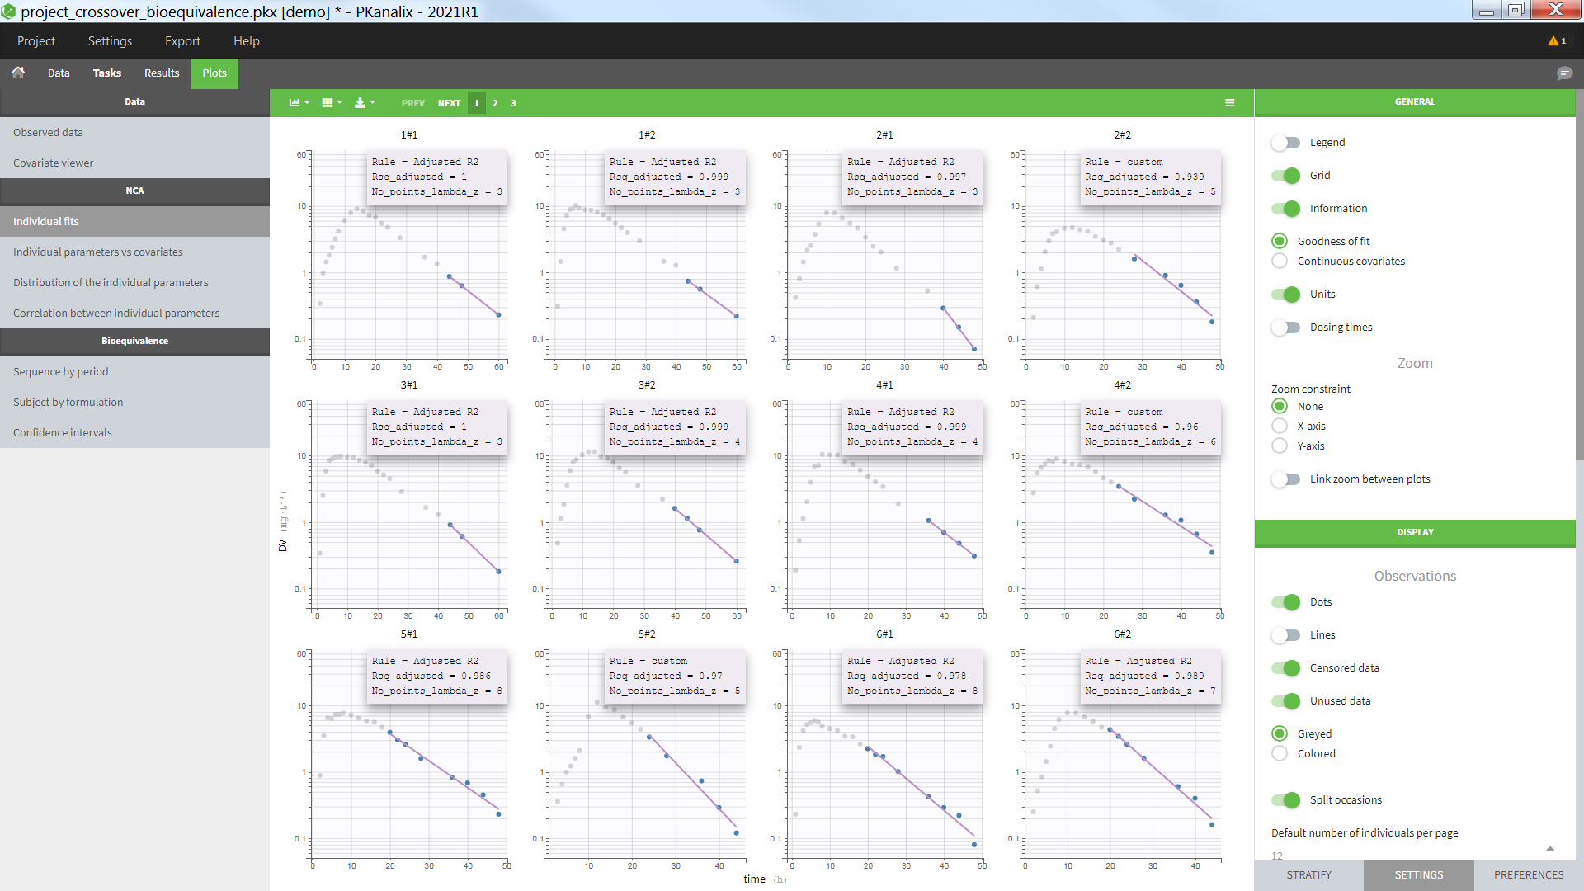1584x891 pixels.
Task: Select Colored unused data option
Action: [1280, 754]
